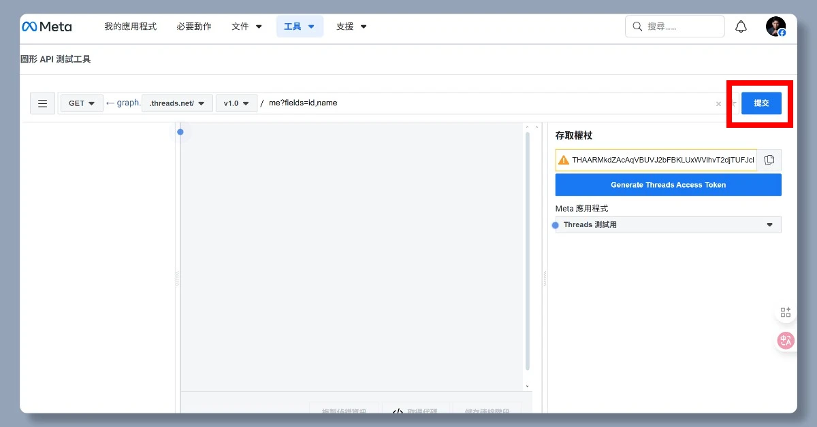Viewport: 817px width, 427px height.
Task: Expand the Threads 測試用 app dropdown
Action: pyautogui.click(x=669, y=224)
